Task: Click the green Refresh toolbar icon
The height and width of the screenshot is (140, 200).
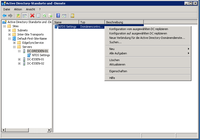Action: click(x=44, y=16)
